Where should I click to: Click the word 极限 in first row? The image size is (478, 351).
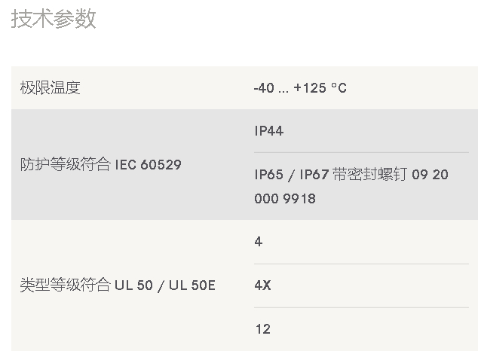[x=35, y=88]
